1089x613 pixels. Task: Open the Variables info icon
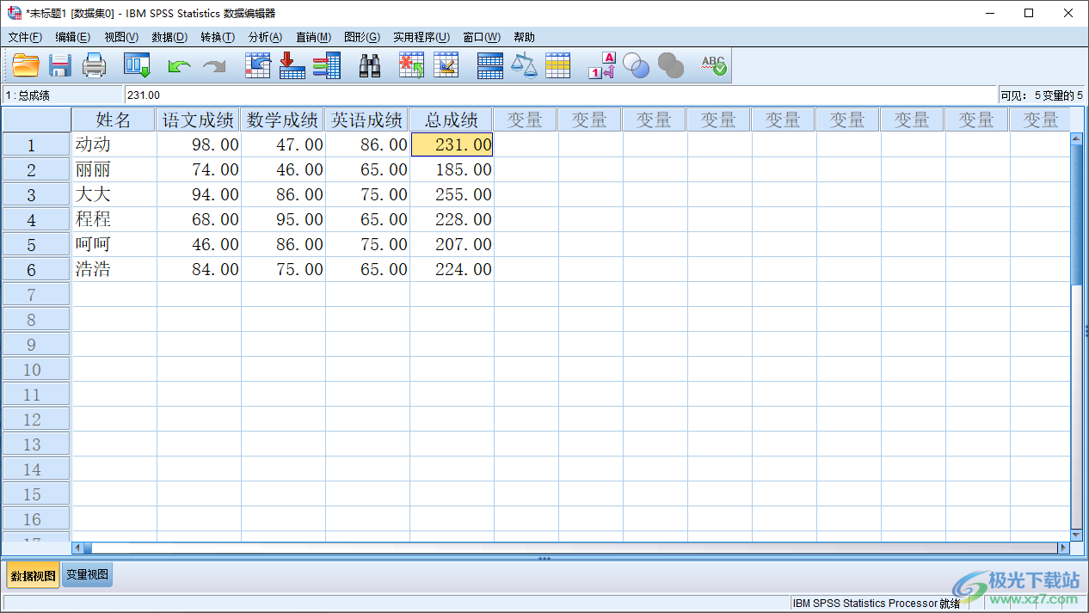pyautogui.click(x=327, y=65)
